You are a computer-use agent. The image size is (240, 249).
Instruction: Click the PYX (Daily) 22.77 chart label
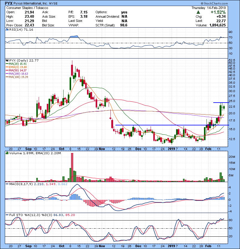click(x=24, y=61)
